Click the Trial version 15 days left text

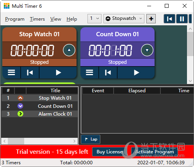[52, 152]
